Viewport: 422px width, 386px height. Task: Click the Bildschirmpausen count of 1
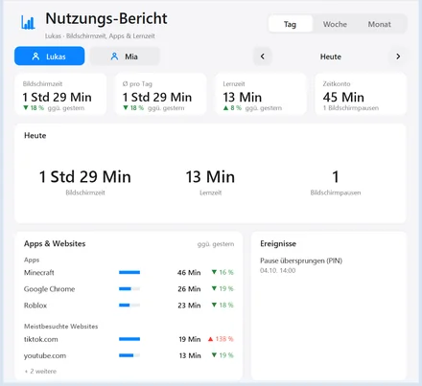click(336, 177)
